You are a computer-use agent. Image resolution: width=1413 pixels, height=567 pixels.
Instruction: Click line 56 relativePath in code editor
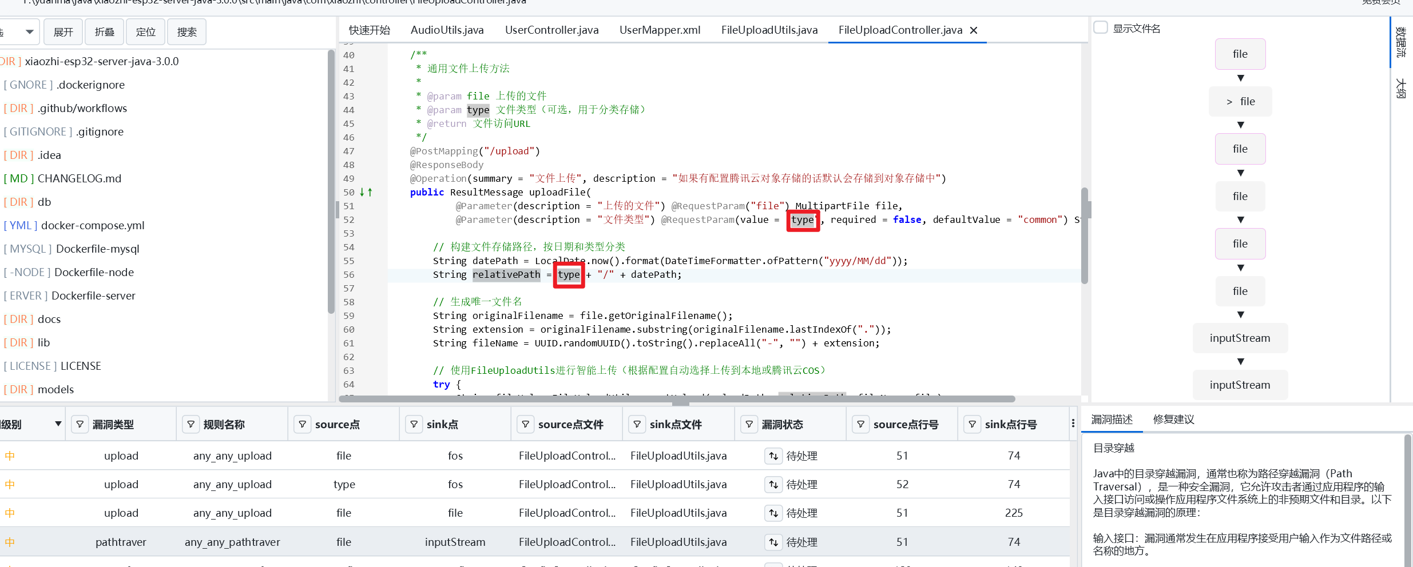point(506,275)
